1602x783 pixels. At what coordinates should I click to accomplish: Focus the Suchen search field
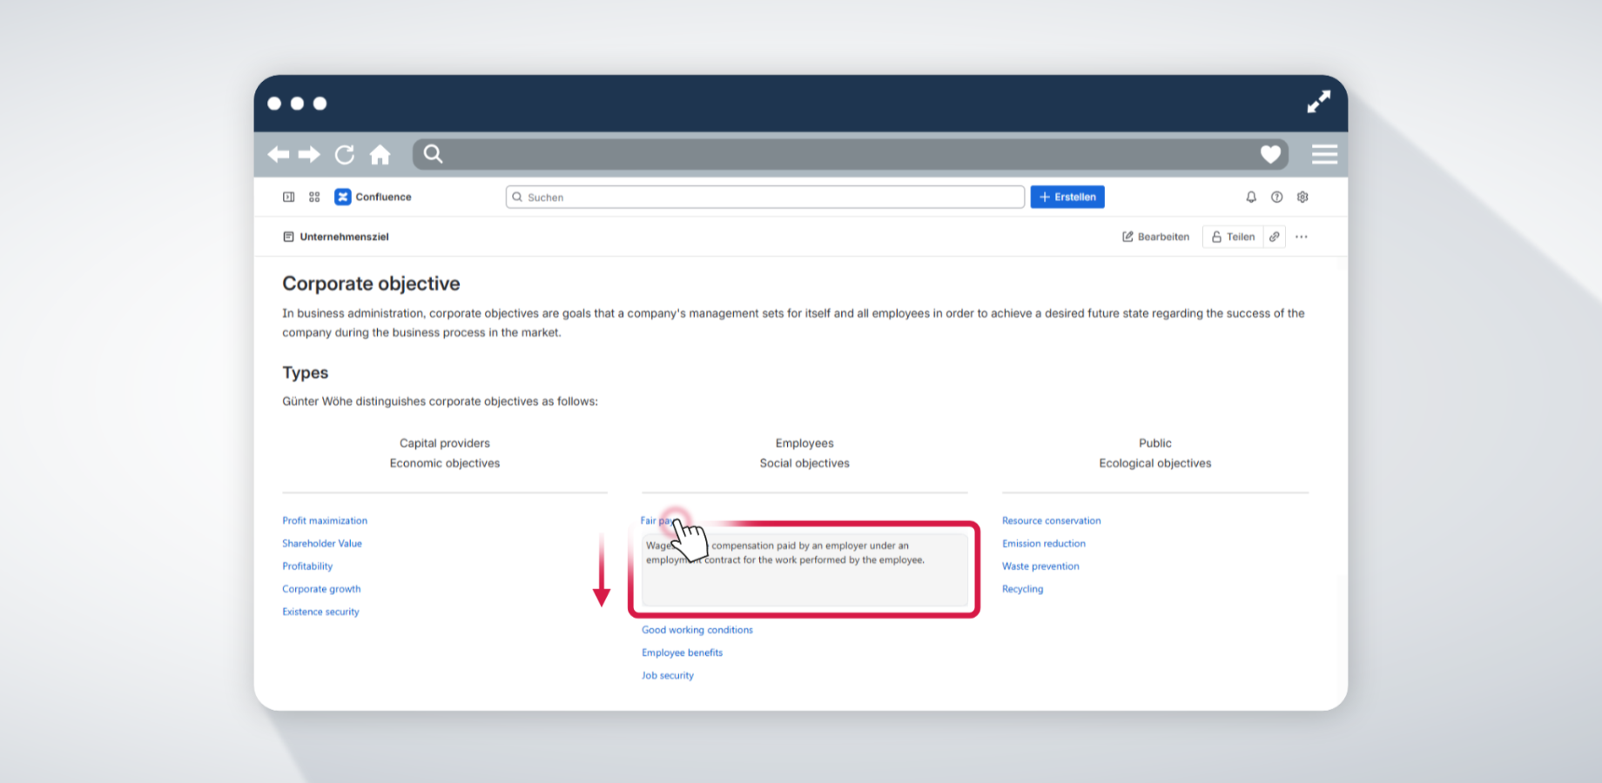tap(765, 197)
